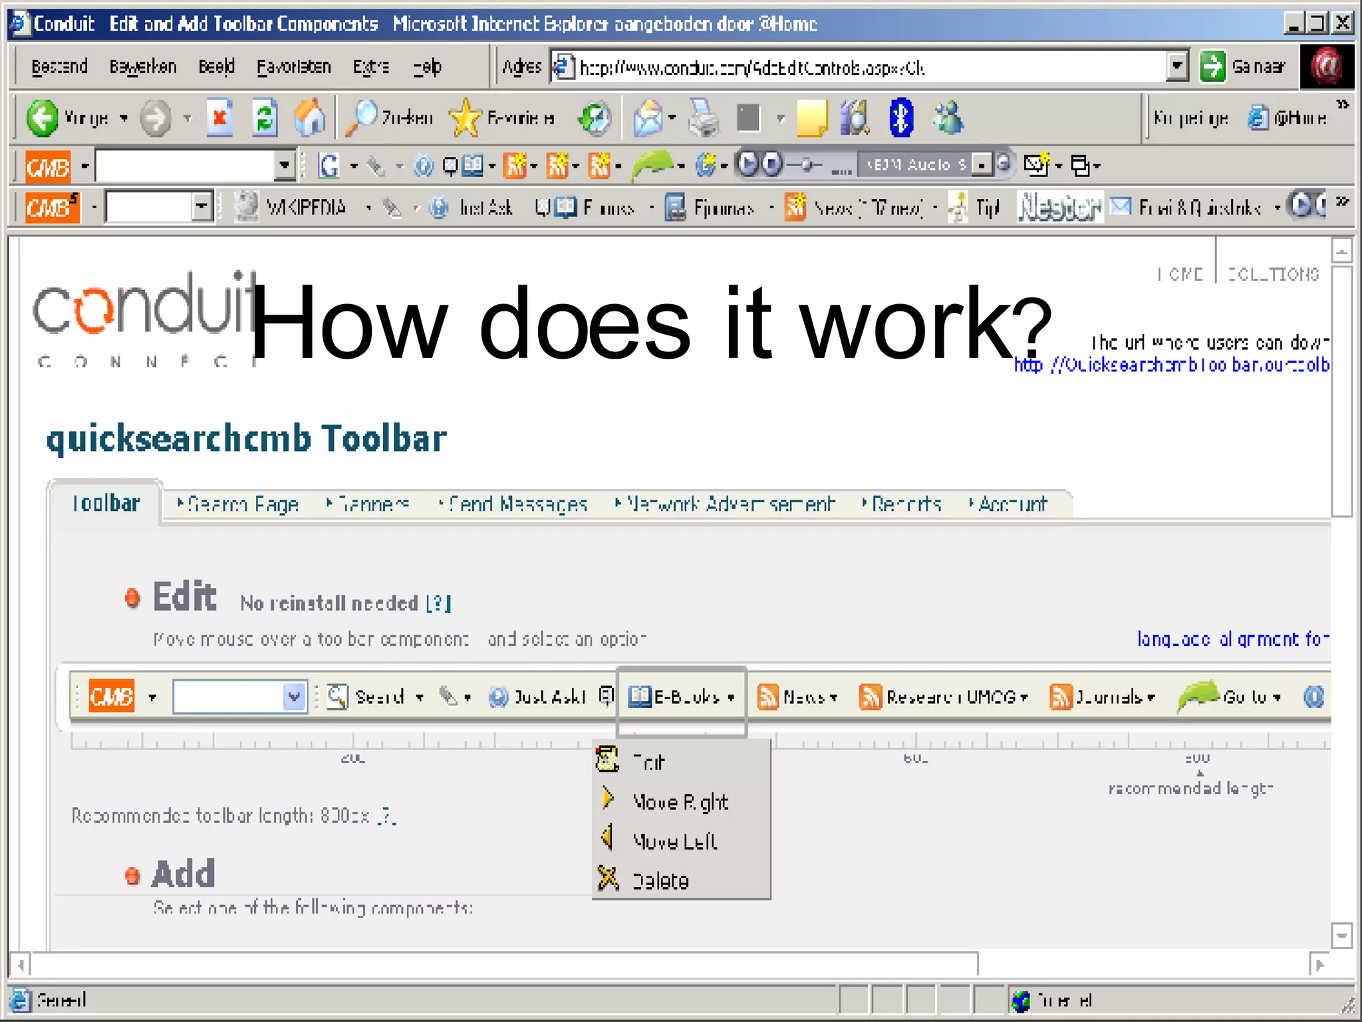Open the preview toolbar search box dropdown
Screen dimensions: 1362x1022
(294, 697)
